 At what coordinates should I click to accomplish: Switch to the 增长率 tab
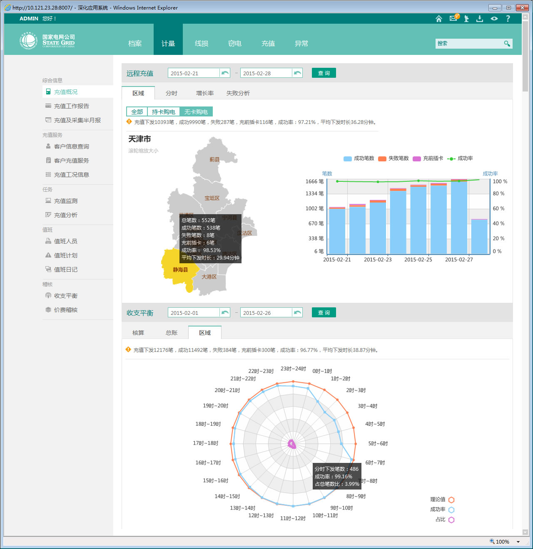point(205,93)
